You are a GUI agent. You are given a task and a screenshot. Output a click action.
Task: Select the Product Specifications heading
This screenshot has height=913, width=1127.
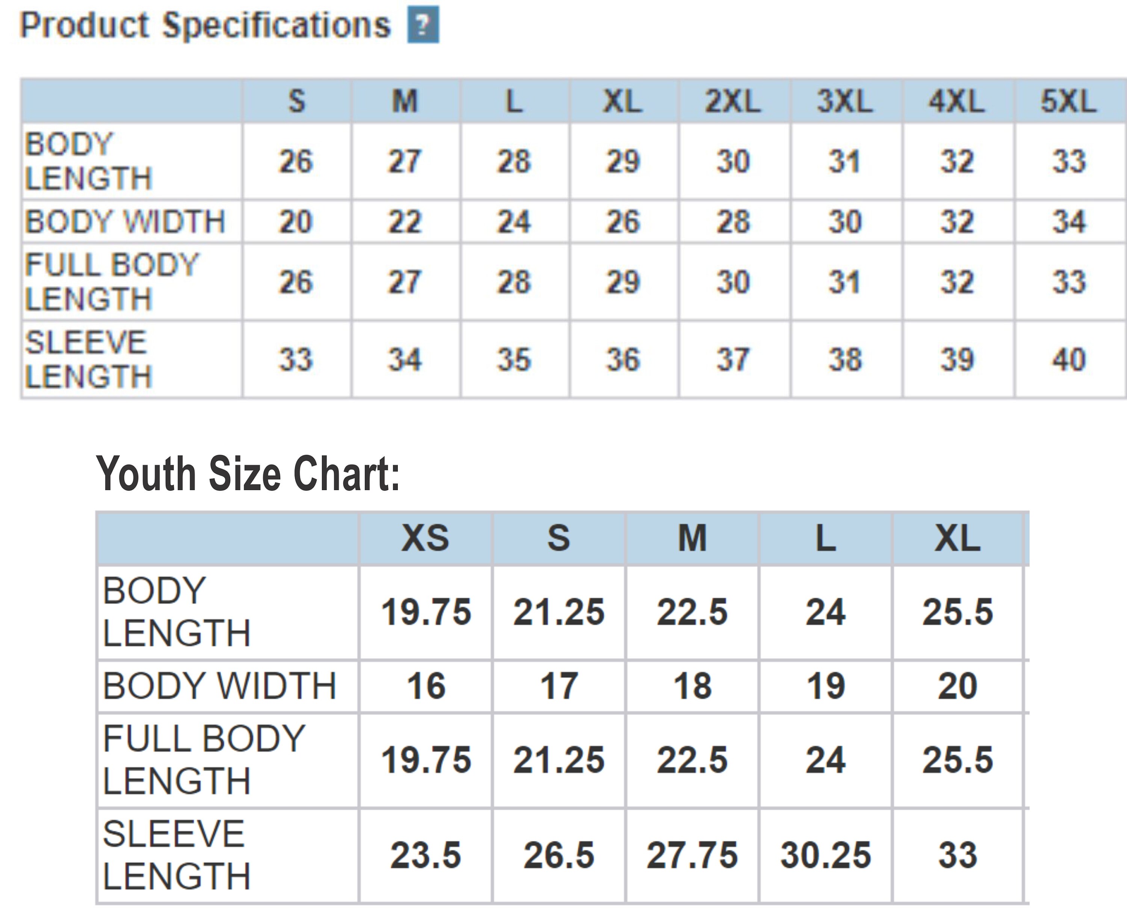pyautogui.click(x=205, y=25)
